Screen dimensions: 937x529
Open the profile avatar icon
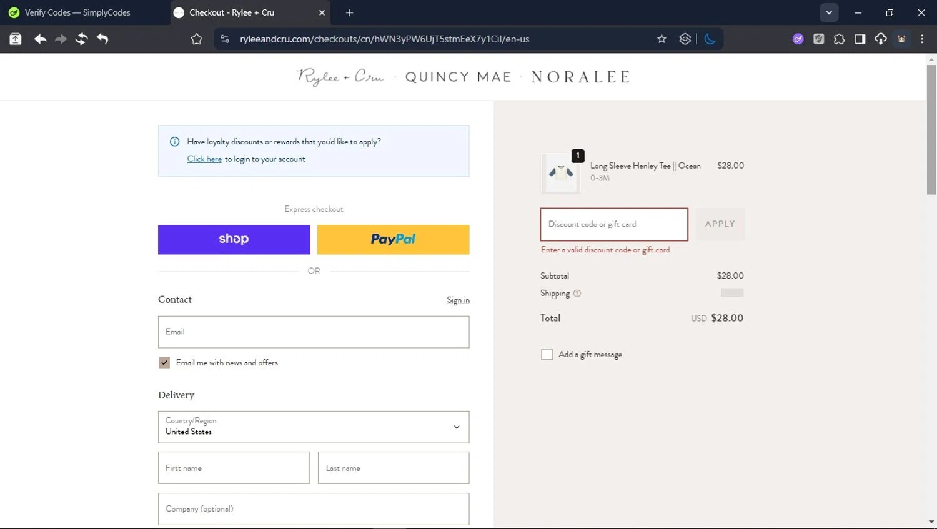tap(901, 39)
